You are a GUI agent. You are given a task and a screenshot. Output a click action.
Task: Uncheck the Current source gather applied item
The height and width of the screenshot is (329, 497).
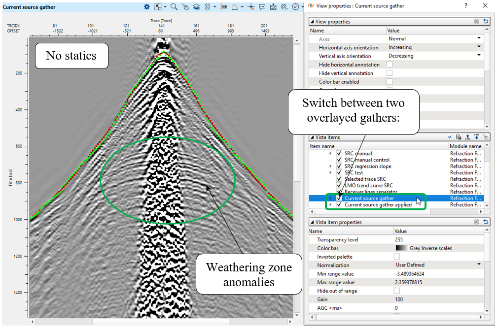339,205
